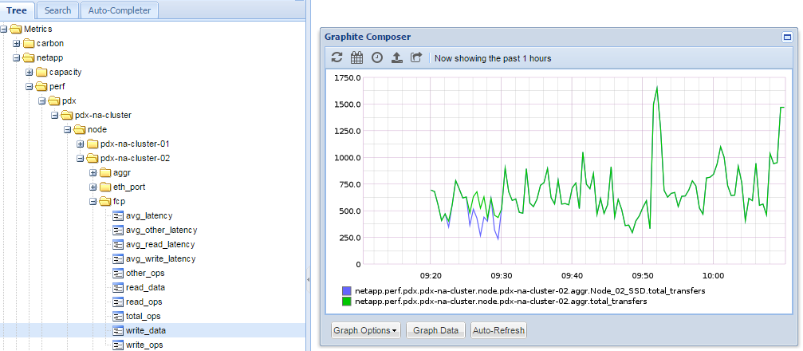Click the clock recent time range icon
803x351 pixels.
(377, 57)
